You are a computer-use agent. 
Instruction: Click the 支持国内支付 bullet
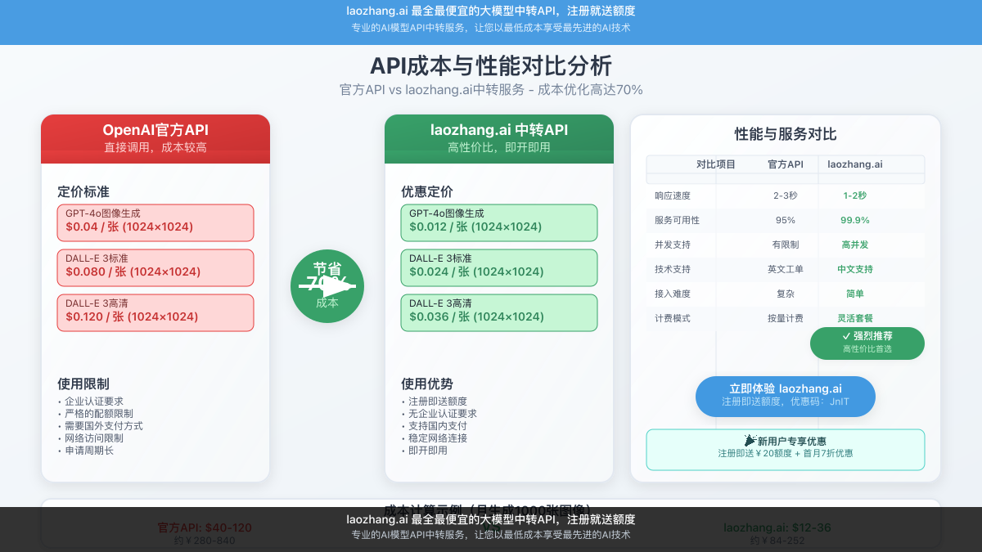click(x=435, y=426)
